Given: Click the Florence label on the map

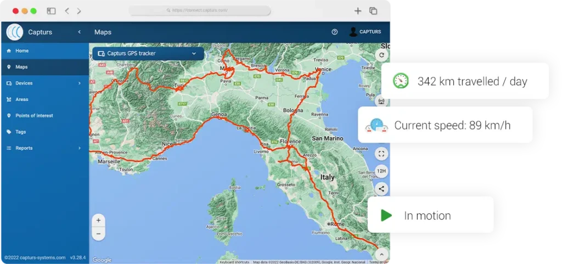Looking at the screenshot, I should point(290,141).
